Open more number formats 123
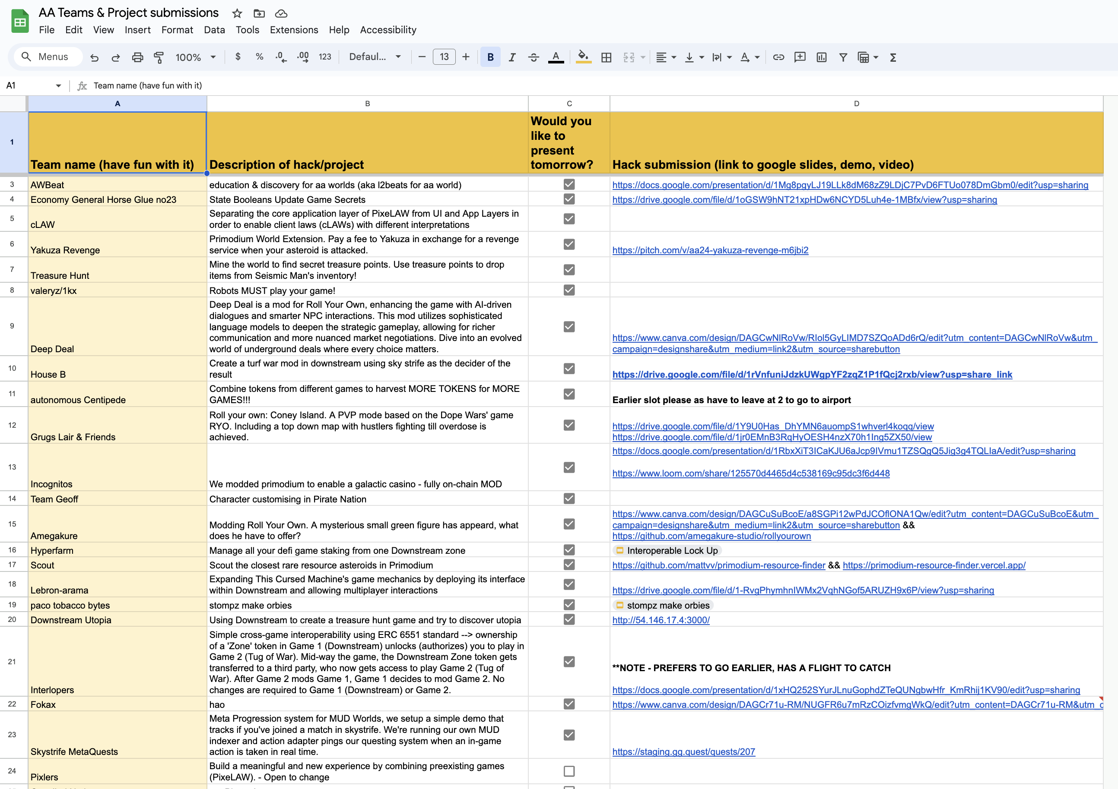The width and height of the screenshot is (1118, 789). click(x=325, y=57)
